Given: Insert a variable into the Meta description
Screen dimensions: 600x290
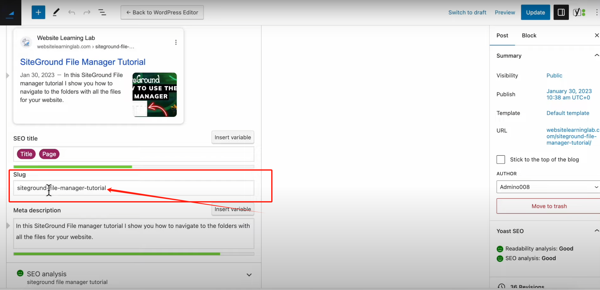Looking at the screenshot, I should click(233, 209).
